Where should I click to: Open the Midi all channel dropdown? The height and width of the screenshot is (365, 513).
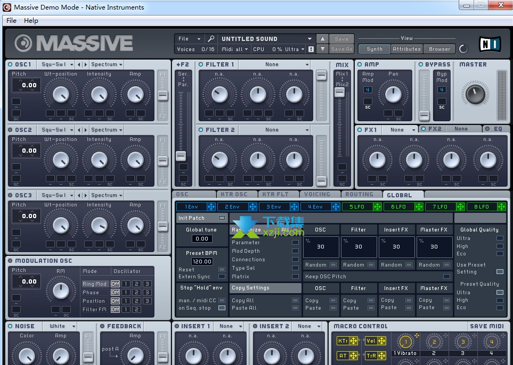tap(234, 49)
